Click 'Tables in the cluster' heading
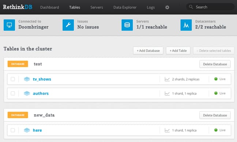This screenshot has height=142, width=237. click(x=28, y=49)
